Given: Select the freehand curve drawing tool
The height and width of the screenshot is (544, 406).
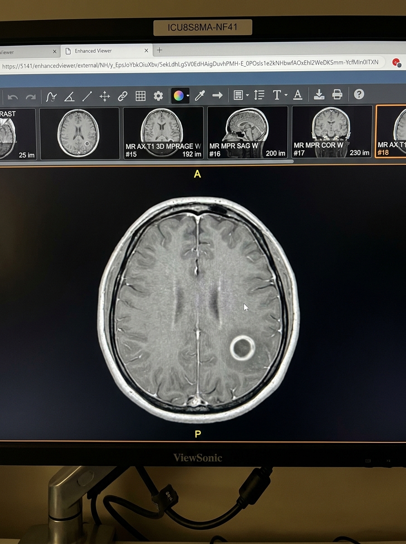Looking at the screenshot, I should point(52,96).
